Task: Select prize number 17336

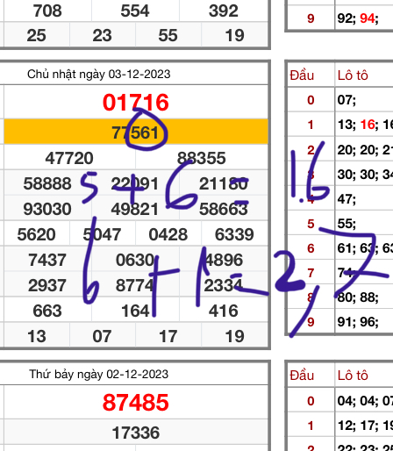Action: click(136, 433)
